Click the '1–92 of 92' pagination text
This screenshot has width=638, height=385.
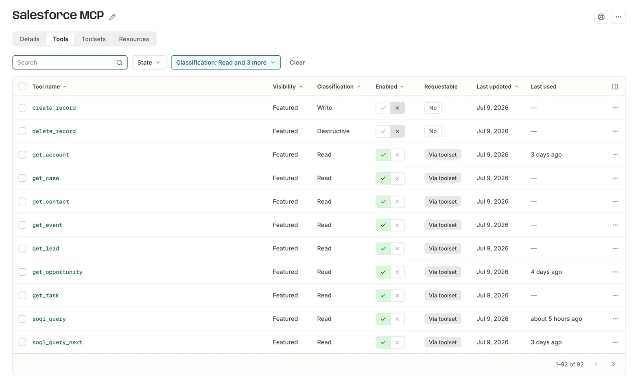coord(569,365)
